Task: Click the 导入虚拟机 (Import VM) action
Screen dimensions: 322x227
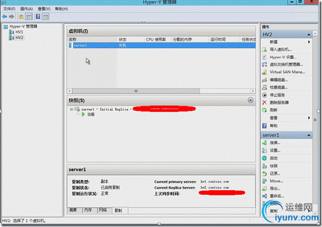Action: (x=281, y=50)
